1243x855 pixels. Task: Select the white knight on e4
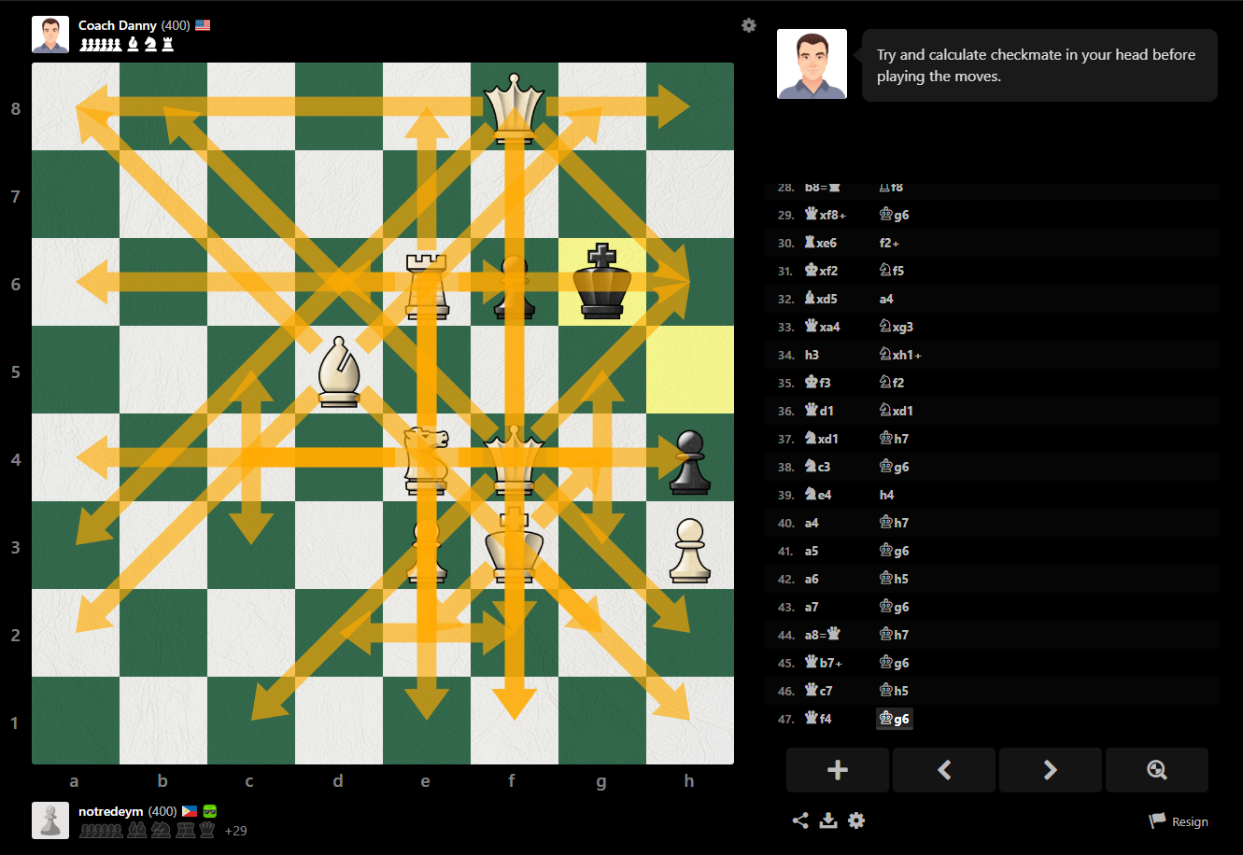pyautogui.click(x=426, y=458)
